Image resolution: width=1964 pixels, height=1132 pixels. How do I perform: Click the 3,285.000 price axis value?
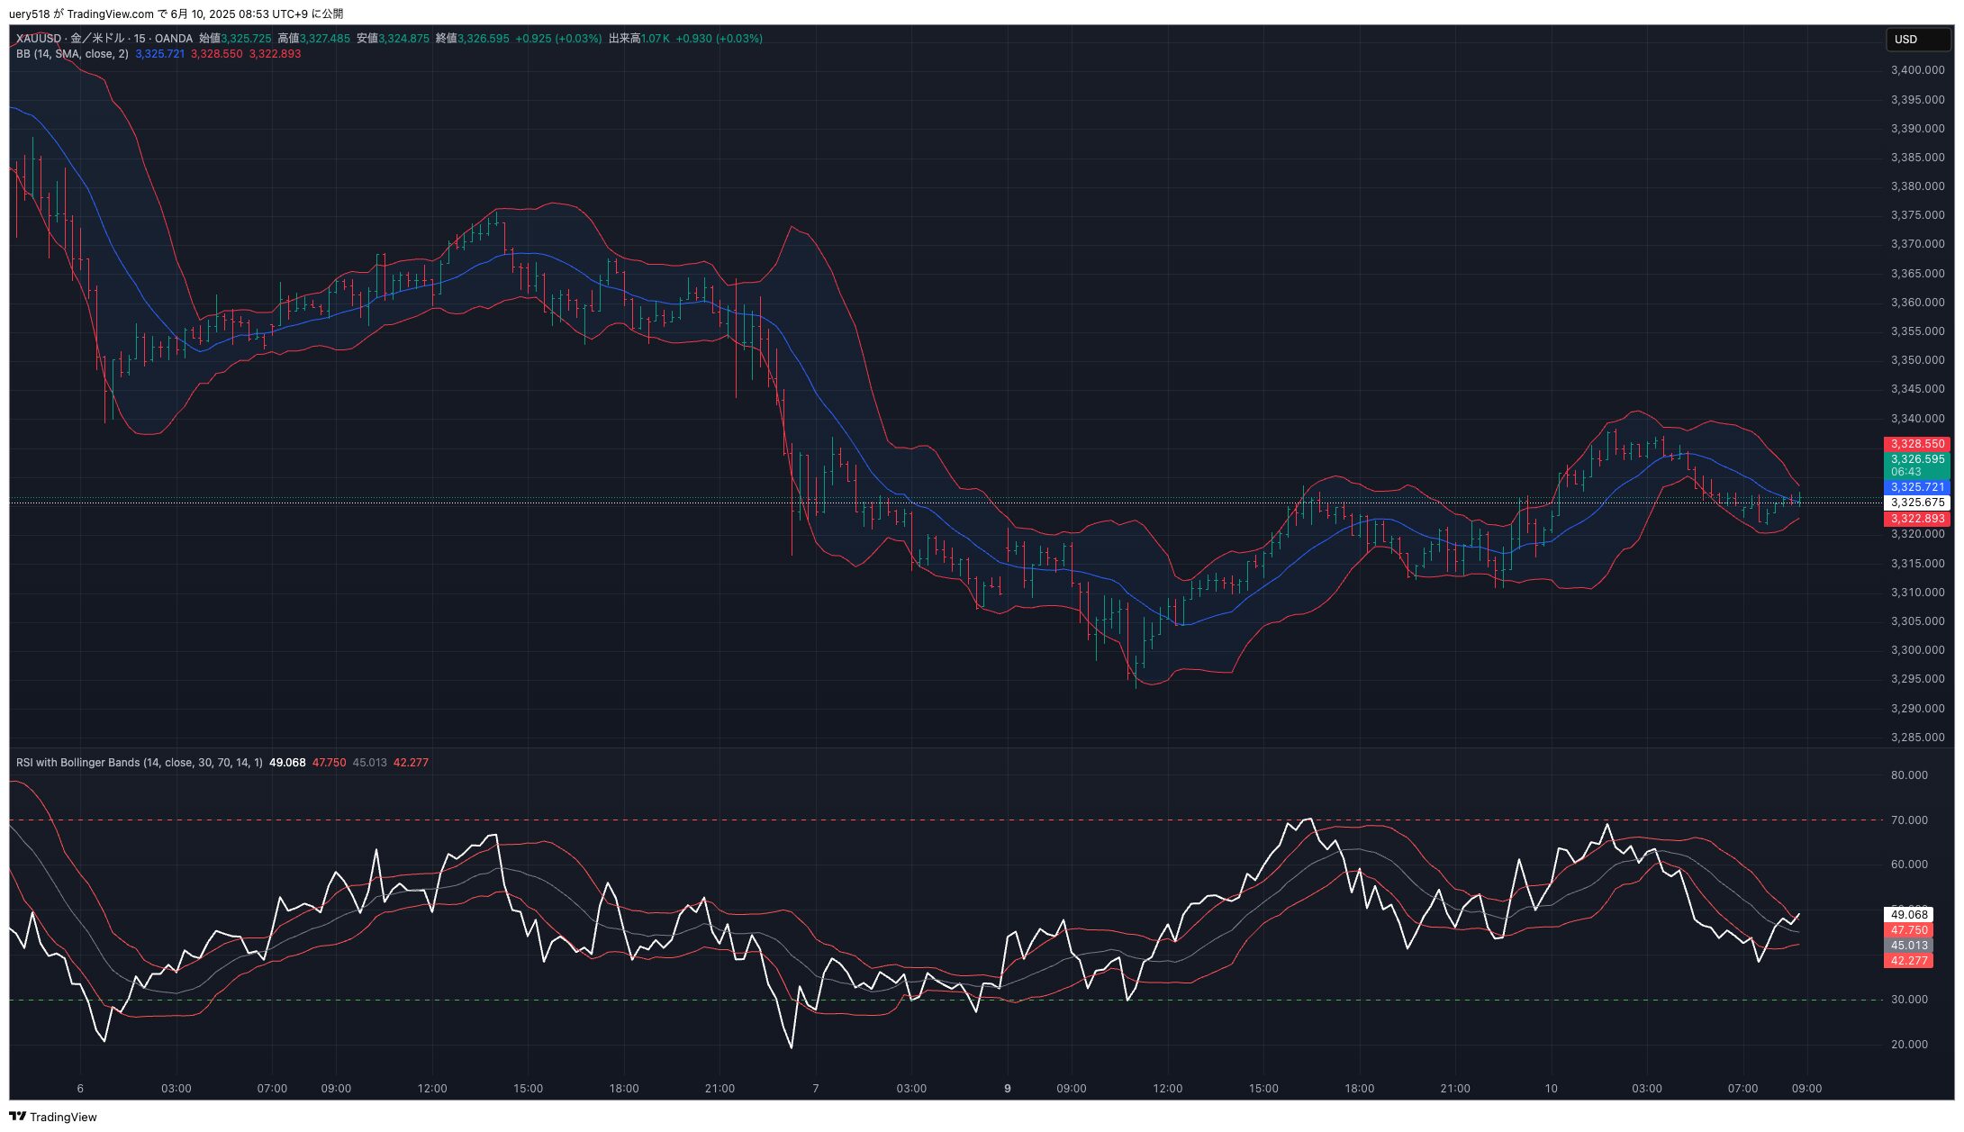tap(1917, 738)
